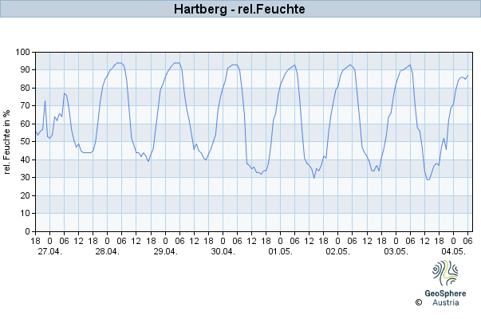Click the GeoSphere Austria logo
481x319 pixels.
[445, 283]
